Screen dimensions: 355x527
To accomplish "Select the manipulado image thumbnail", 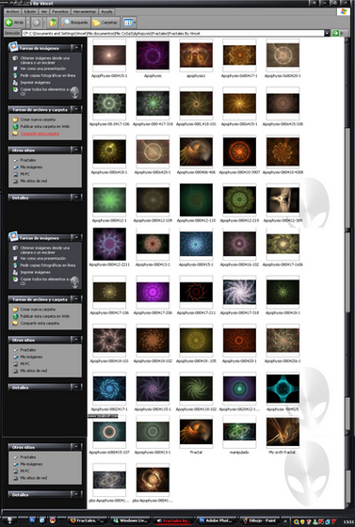I will 239,433.
